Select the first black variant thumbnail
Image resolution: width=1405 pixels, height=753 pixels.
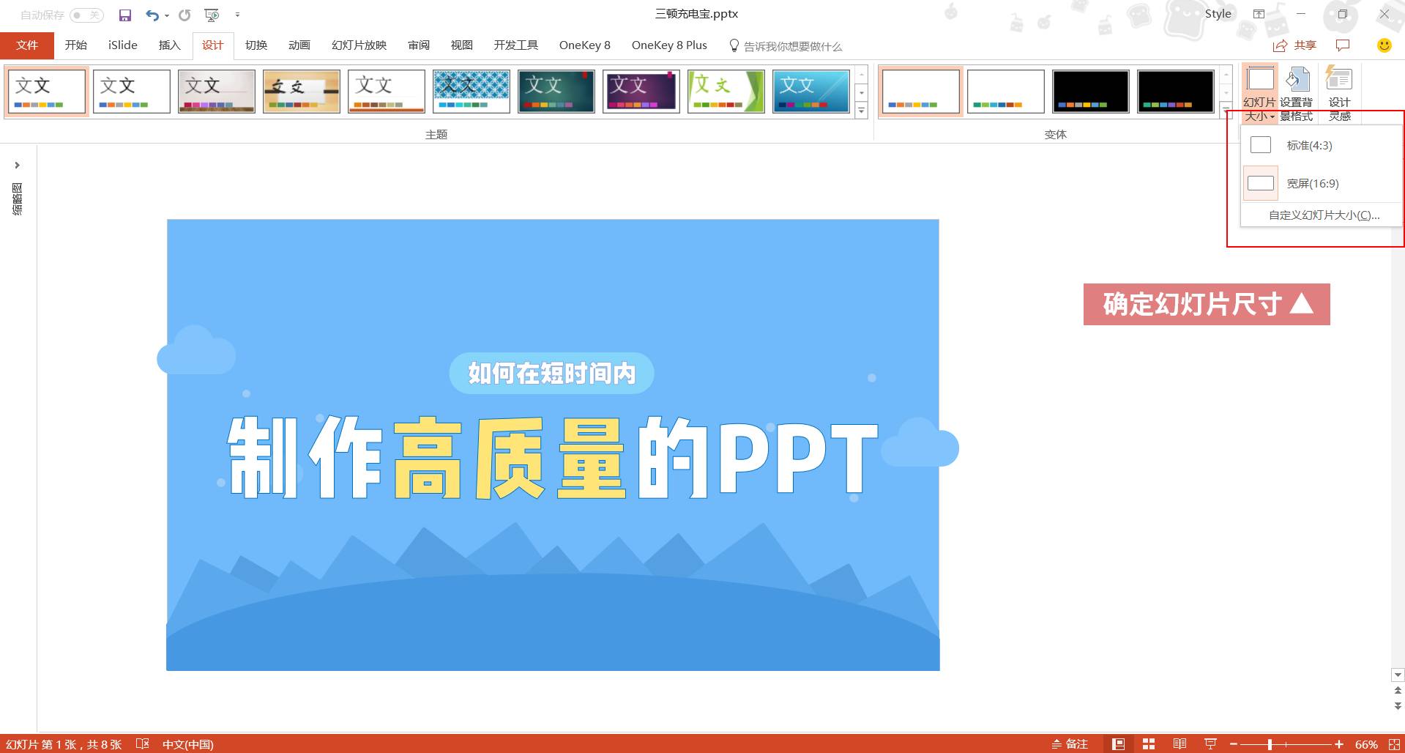tap(1091, 92)
